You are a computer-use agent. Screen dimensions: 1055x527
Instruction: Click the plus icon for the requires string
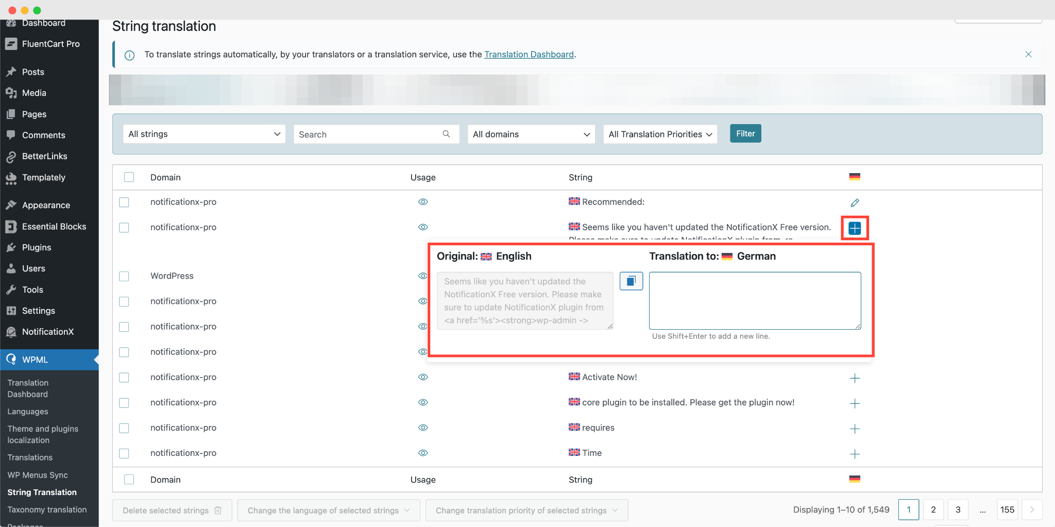[855, 429]
